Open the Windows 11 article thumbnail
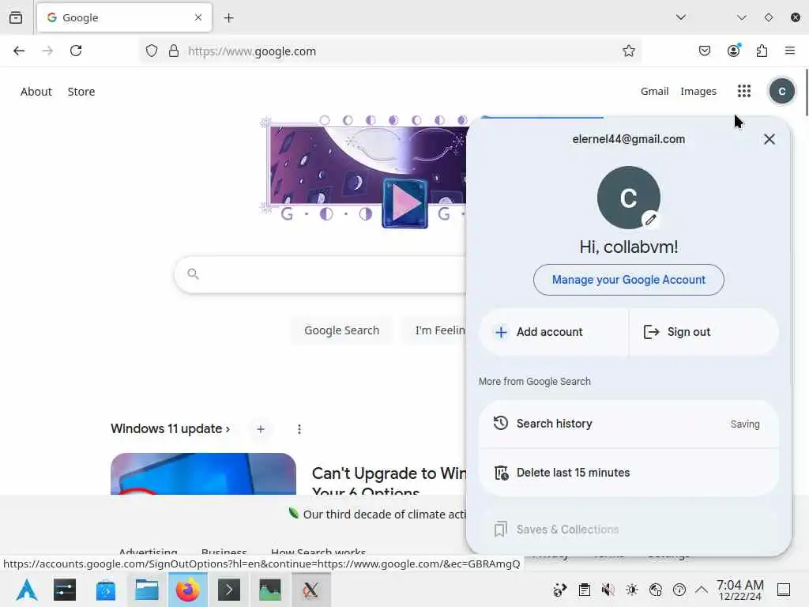809x607 pixels. 203,474
